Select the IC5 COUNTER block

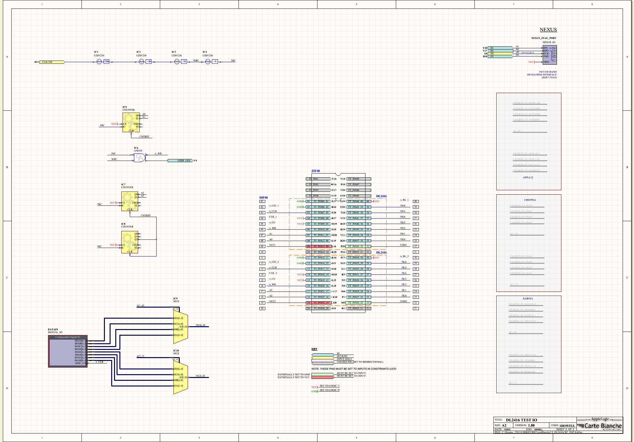[131, 123]
